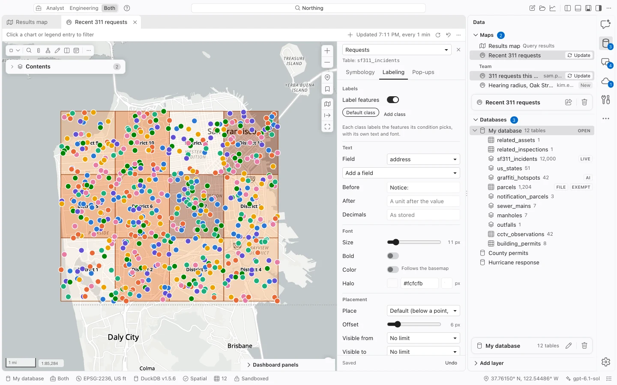This screenshot has width=617, height=385.
Task: Expand the Dashboard panels section
Action: click(x=273, y=365)
